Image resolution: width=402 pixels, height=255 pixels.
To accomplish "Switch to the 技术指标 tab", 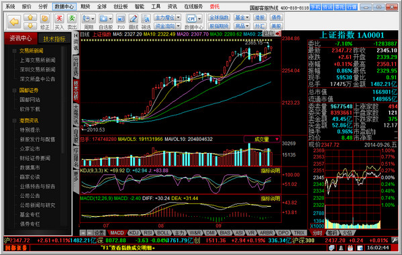I will point(54,39).
